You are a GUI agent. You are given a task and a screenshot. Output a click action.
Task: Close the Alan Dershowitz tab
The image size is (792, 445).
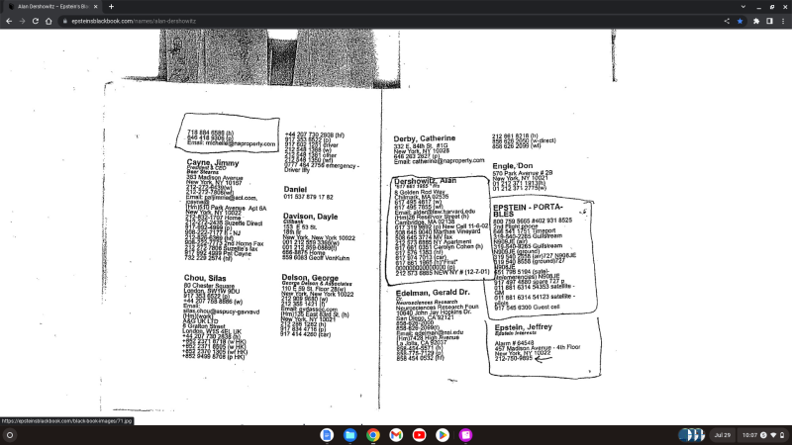coord(95,7)
